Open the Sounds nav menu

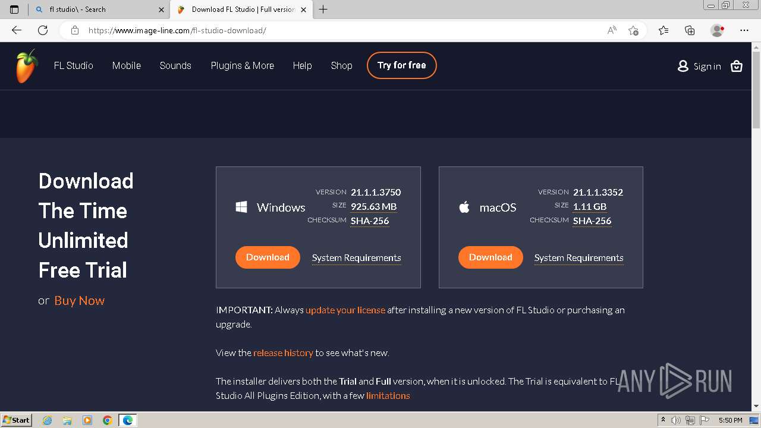(175, 65)
